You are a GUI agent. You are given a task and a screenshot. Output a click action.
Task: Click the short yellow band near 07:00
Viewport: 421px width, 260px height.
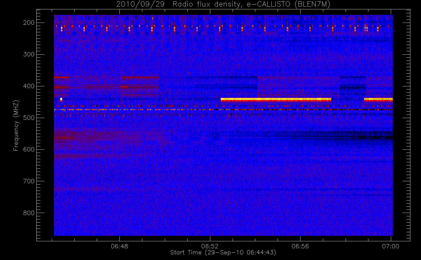pyautogui.click(x=378, y=99)
